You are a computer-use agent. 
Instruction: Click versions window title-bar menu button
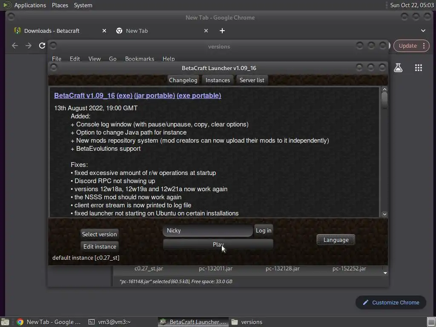point(53,45)
